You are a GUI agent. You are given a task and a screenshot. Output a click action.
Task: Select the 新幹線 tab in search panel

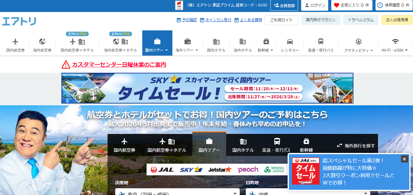pyautogui.click(x=306, y=145)
